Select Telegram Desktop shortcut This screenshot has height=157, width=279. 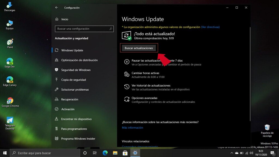coord(10,123)
